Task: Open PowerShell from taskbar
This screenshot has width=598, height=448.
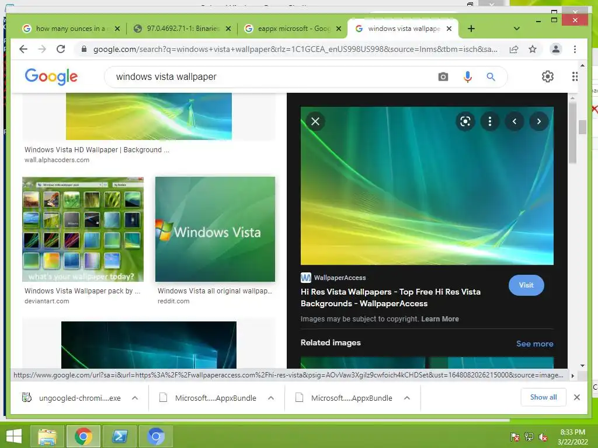Action: (120, 436)
